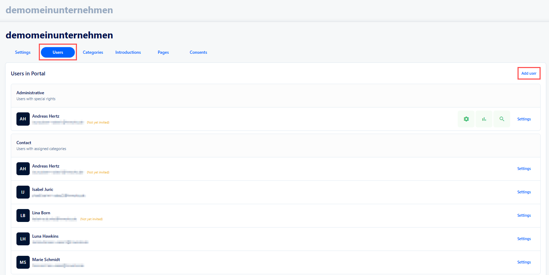The height and width of the screenshot is (275, 549).
Task: Select the LB avatar for Lina Born
Action: [x=23, y=216]
